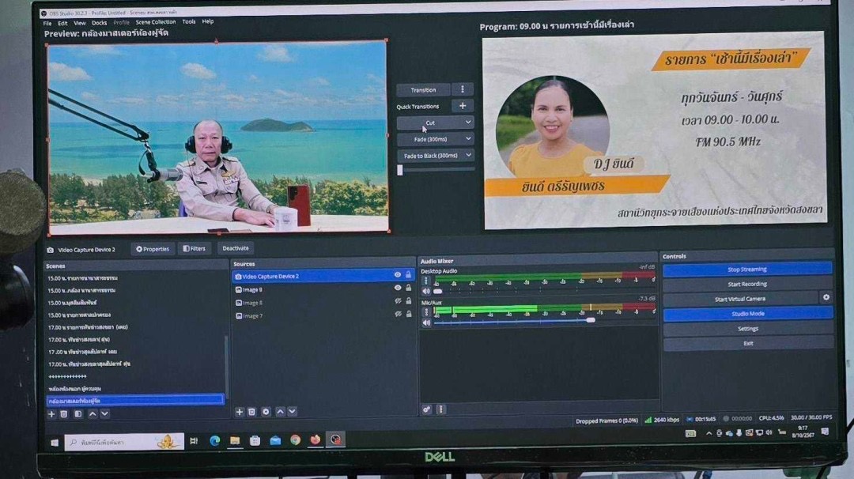Open virtual camera settings gear icon
This screenshot has height=479, width=854.
tap(826, 298)
